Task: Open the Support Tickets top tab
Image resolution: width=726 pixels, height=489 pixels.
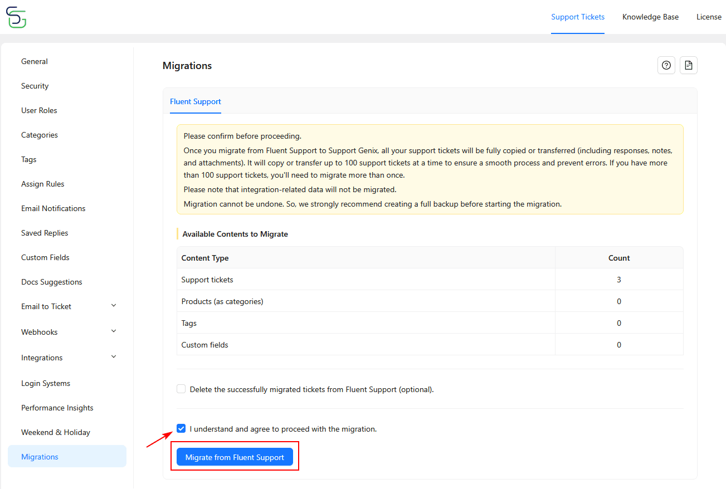Action: tap(578, 17)
